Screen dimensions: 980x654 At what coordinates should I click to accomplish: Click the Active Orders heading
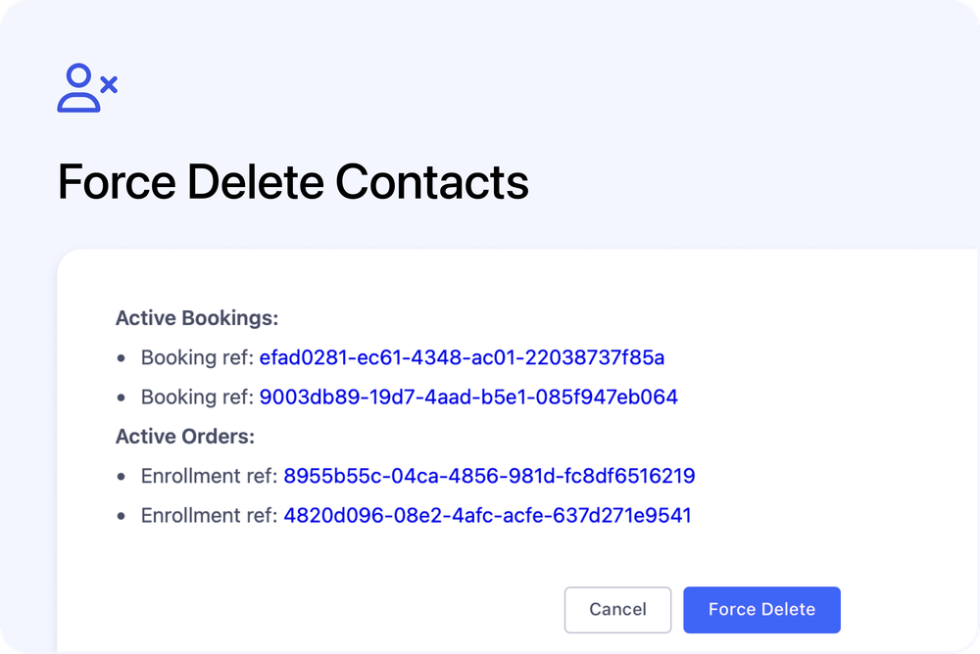(x=185, y=436)
